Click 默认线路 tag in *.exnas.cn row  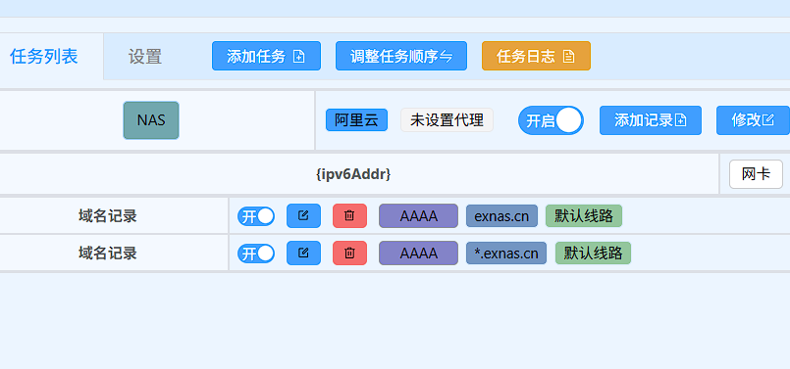593,253
